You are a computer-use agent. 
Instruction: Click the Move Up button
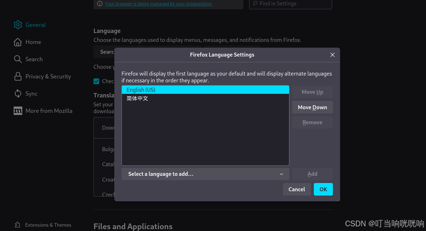[312, 92]
